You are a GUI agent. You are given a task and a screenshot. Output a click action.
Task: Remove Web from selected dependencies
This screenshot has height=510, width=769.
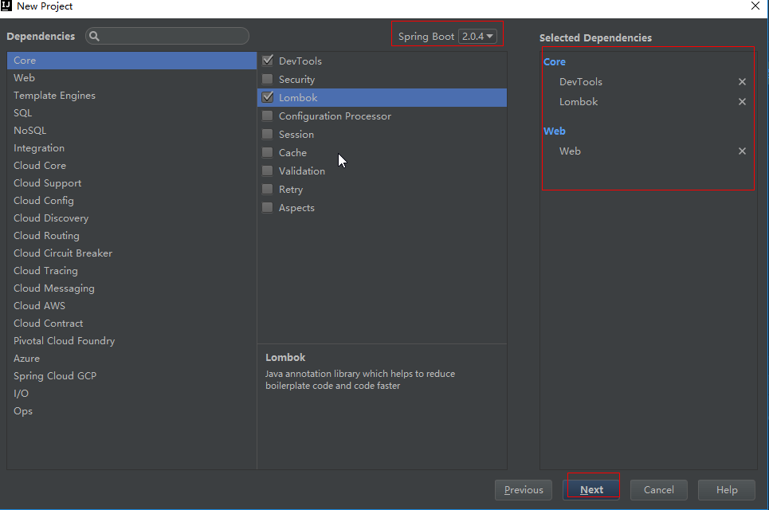tap(742, 151)
